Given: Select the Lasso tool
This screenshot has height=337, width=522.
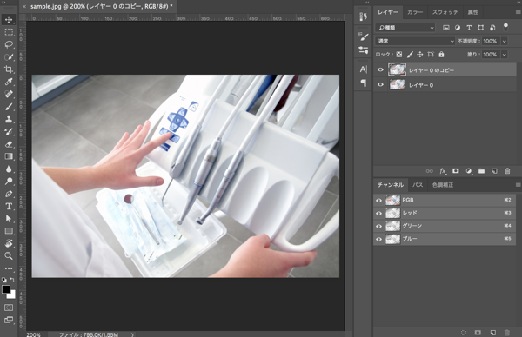Looking at the screenshot, I should [x=9, y=44].
